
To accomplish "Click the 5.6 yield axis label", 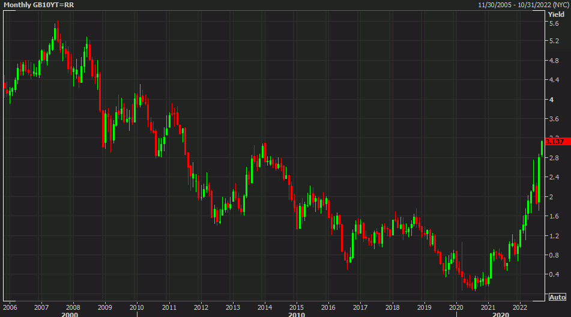I will point(554,23).
